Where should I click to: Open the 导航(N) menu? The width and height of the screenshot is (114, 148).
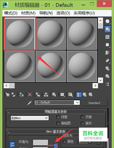tap(46, 13)
